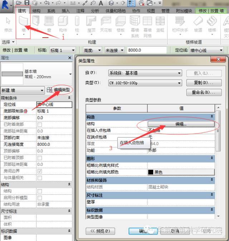Open the 注释 ribbon tab
Viewport: 229px width, 241px height.
click(81, 11)
